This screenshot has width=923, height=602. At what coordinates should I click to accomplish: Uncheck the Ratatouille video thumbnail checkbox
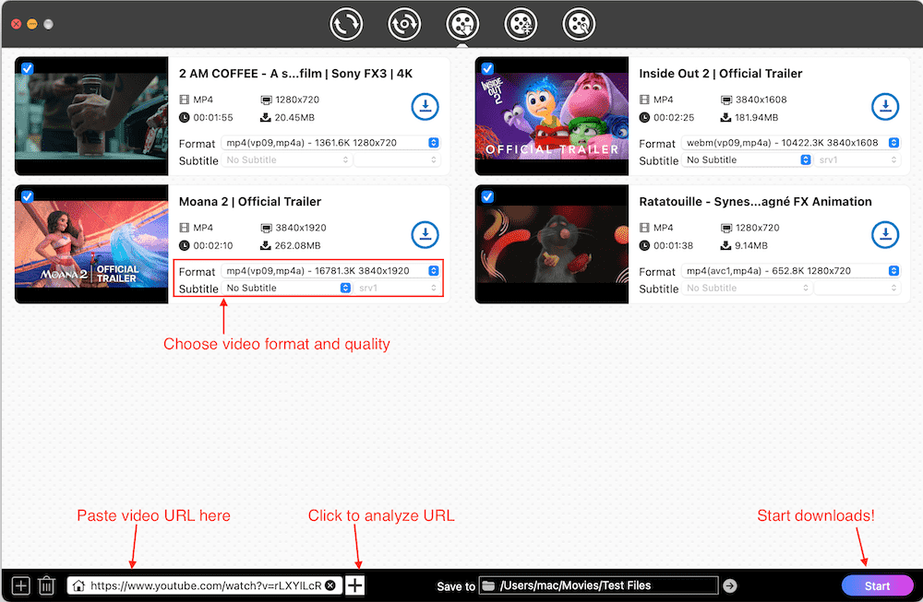tap(486, 195)
